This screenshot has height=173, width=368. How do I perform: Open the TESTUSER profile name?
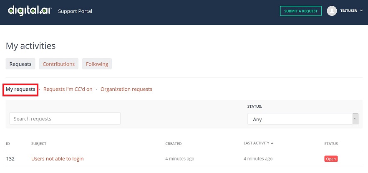(x=348, y=11)
